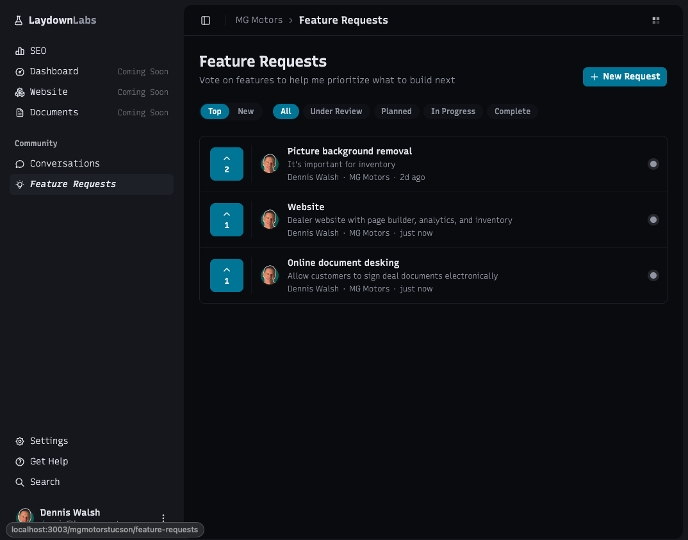Screen dimensions: 688x540
Task: Navigate to MG Motors via breadcrumb
Action: coord(259,20)
